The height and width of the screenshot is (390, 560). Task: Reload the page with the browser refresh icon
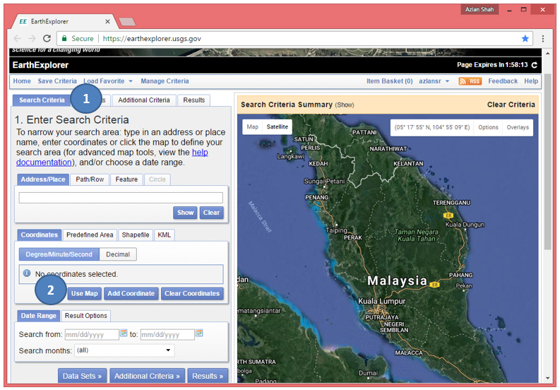point(47,38)
